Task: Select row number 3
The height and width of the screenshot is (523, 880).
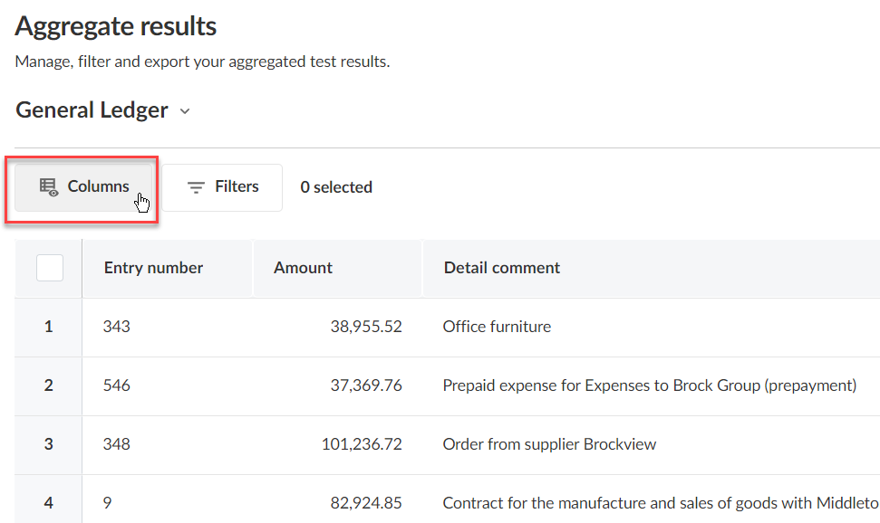Action: (x=49, y=444)
